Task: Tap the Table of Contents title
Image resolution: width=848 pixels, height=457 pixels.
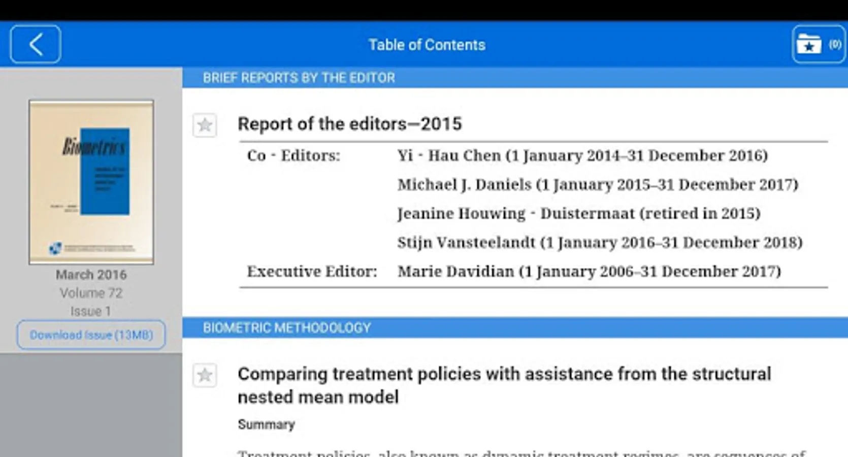Action: pyautogui.click(x=427, y=45)
